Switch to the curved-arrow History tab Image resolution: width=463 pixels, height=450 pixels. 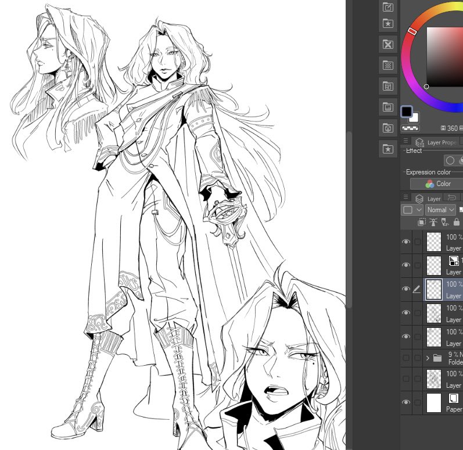click(451, 197)
